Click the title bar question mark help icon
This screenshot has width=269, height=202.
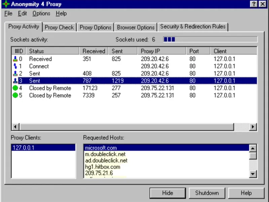point(254,4)
